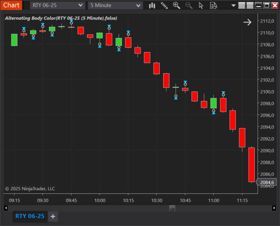Click the orange Chart title button
This screenshot has width=280, height=226.
point(11,5)
